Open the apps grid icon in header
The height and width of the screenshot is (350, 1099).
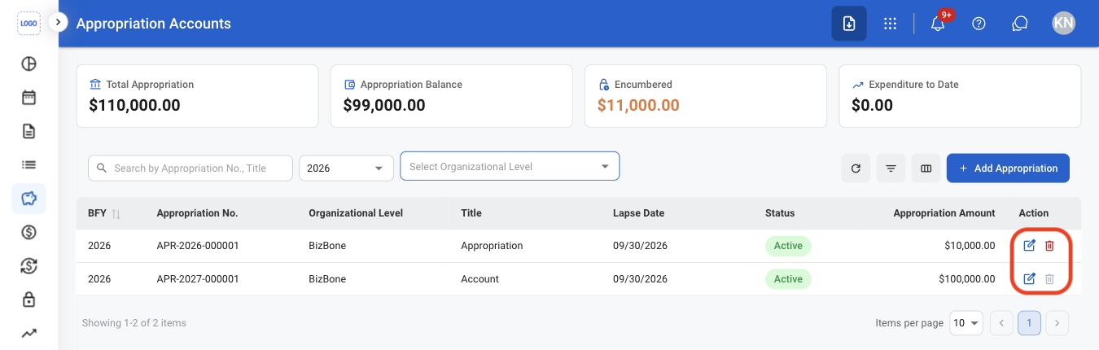pos(890,24)
